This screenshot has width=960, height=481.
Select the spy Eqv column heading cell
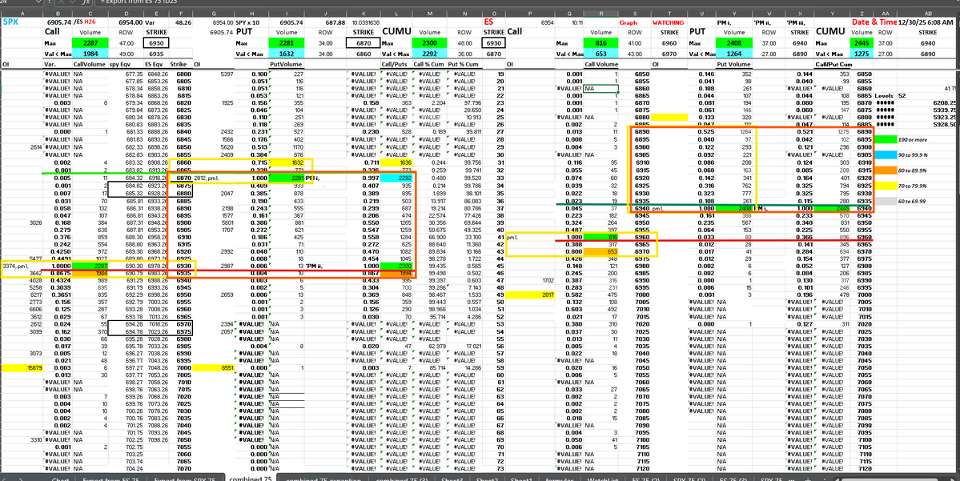(127, 64)
